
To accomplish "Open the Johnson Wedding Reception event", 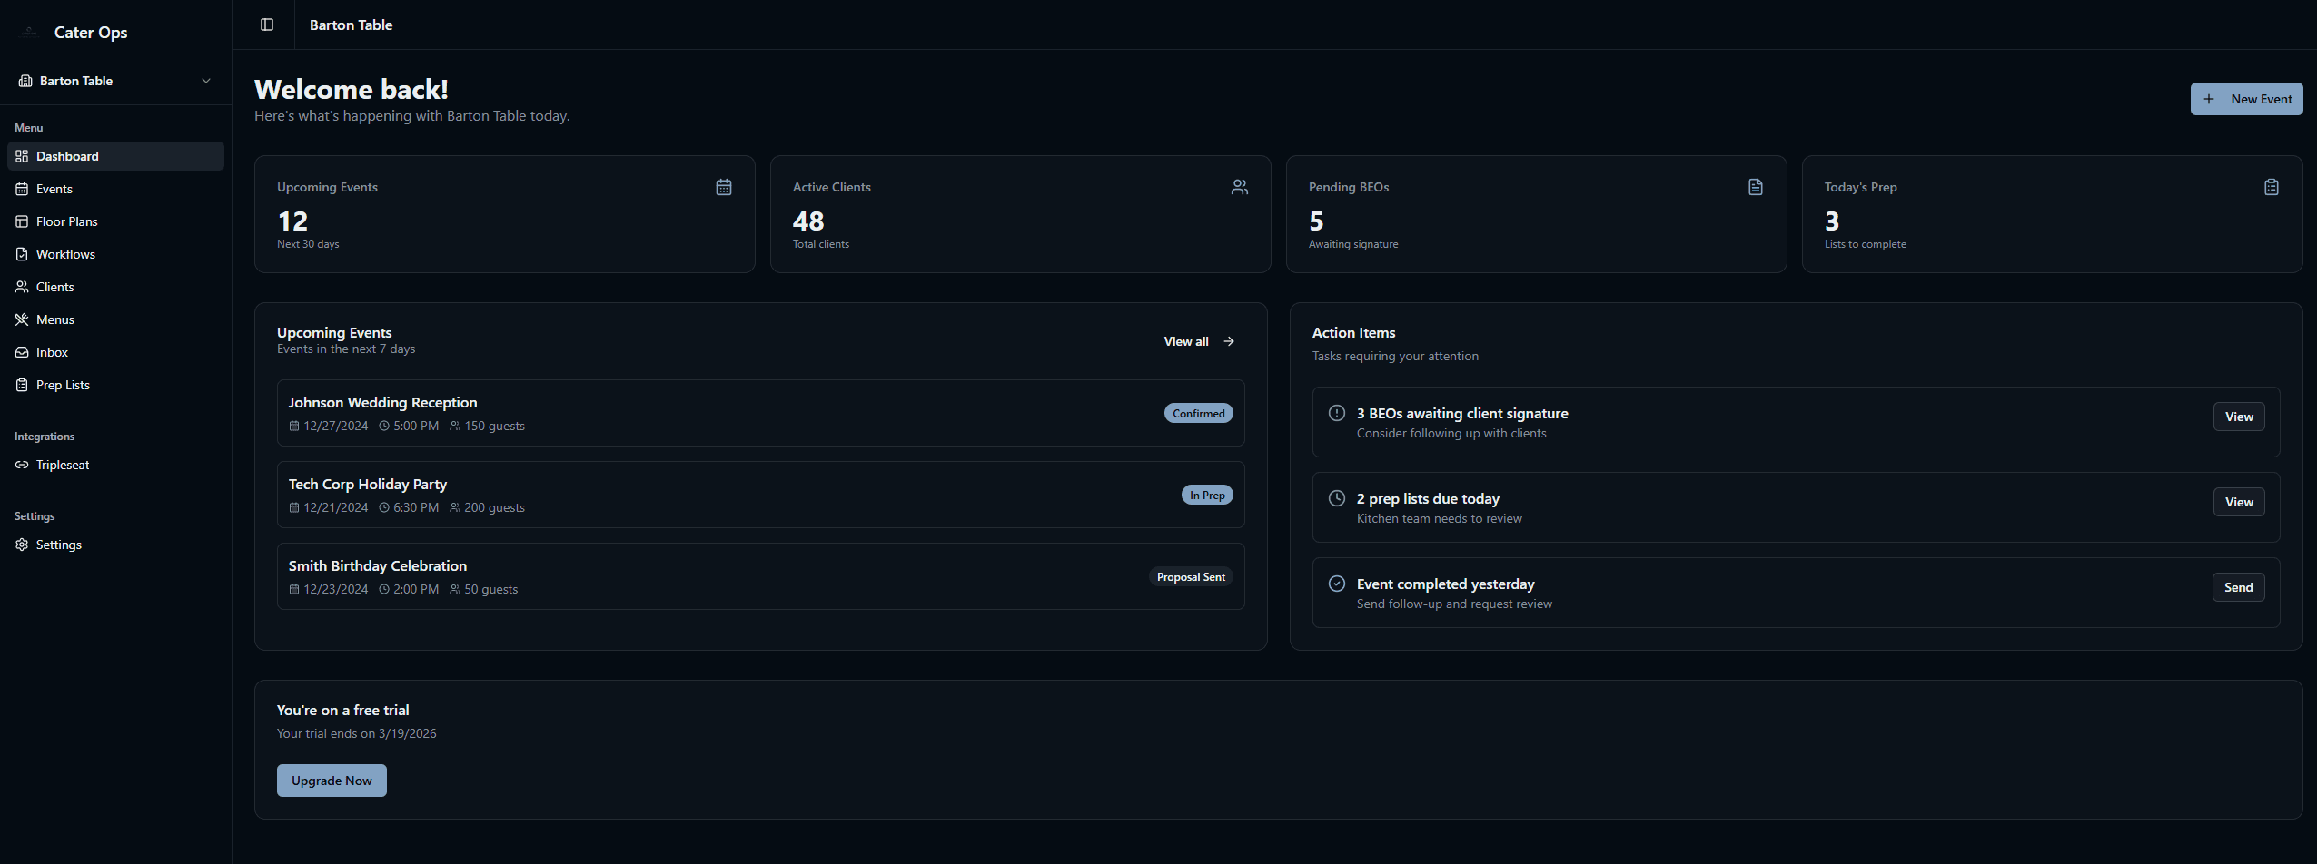I will pos(381,402).
